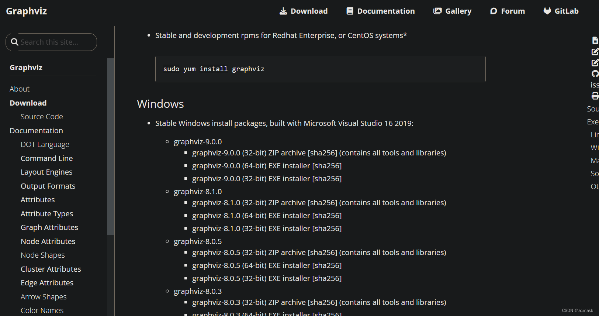Download graphviz-8.1.0 (32-bit) ZIP archive

click(x=249, y=203)
